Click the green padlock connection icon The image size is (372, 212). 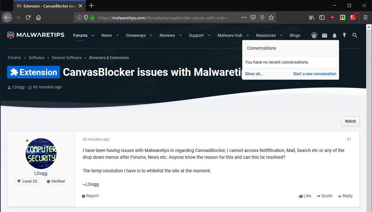coord(93,17)
